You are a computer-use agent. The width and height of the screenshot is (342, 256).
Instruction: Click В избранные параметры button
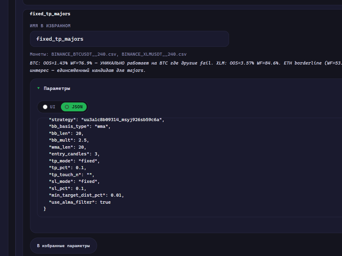click(x=63, y=246)
